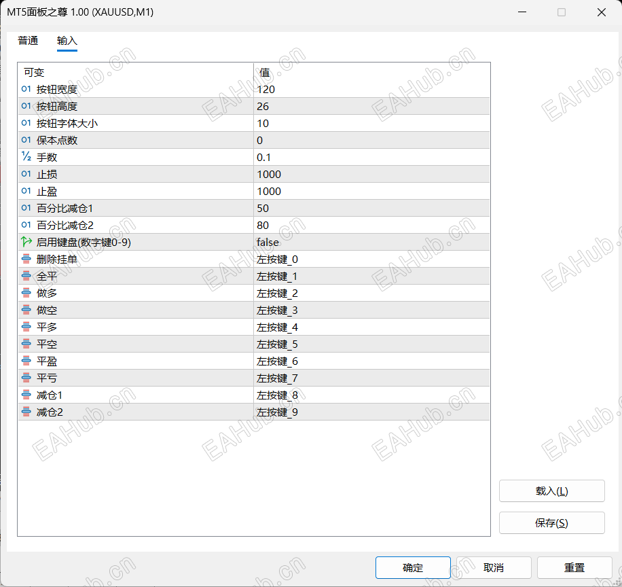The height and width of the screenshot is (587, 622).
Task: Open the 做空 value 左按键_3 dropdown
Action: (371, 310)
